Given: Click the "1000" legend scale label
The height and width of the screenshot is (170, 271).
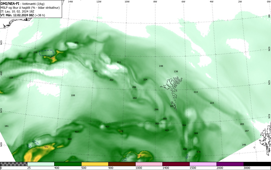Looking at the screenshot, I should (138, 168).
